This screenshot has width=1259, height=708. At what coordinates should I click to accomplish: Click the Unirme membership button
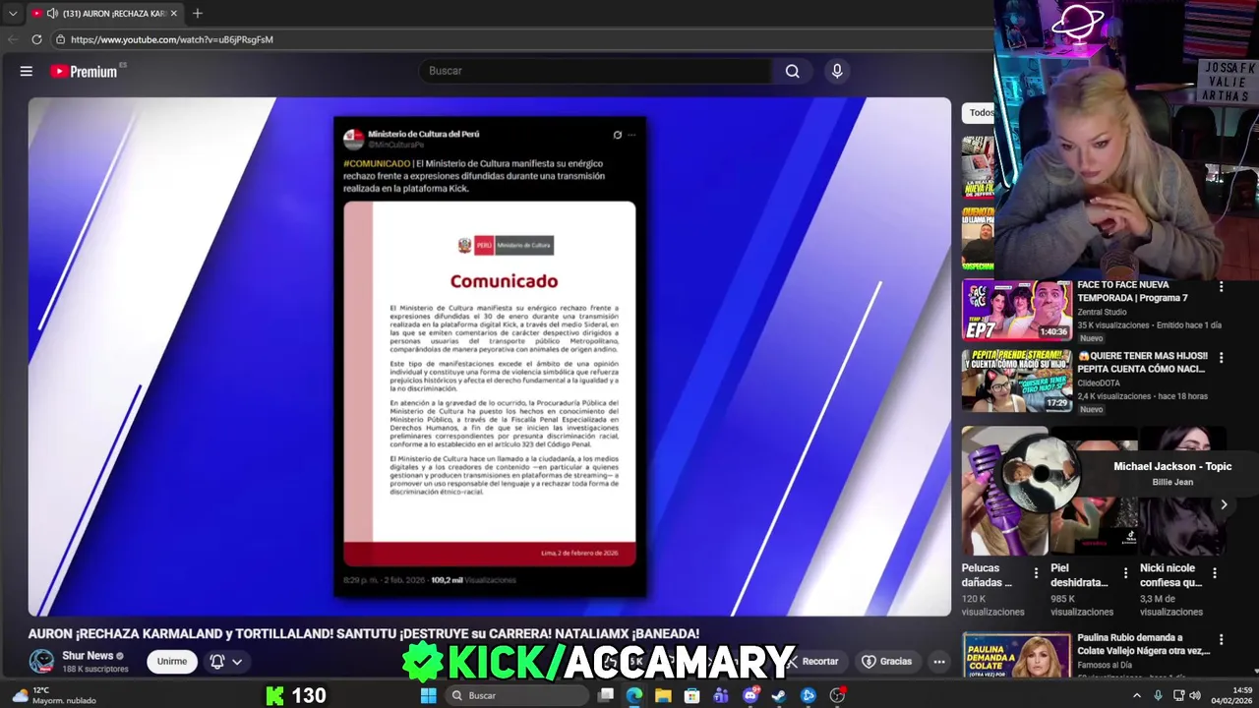pyautogui.click(x=171, y=661)
